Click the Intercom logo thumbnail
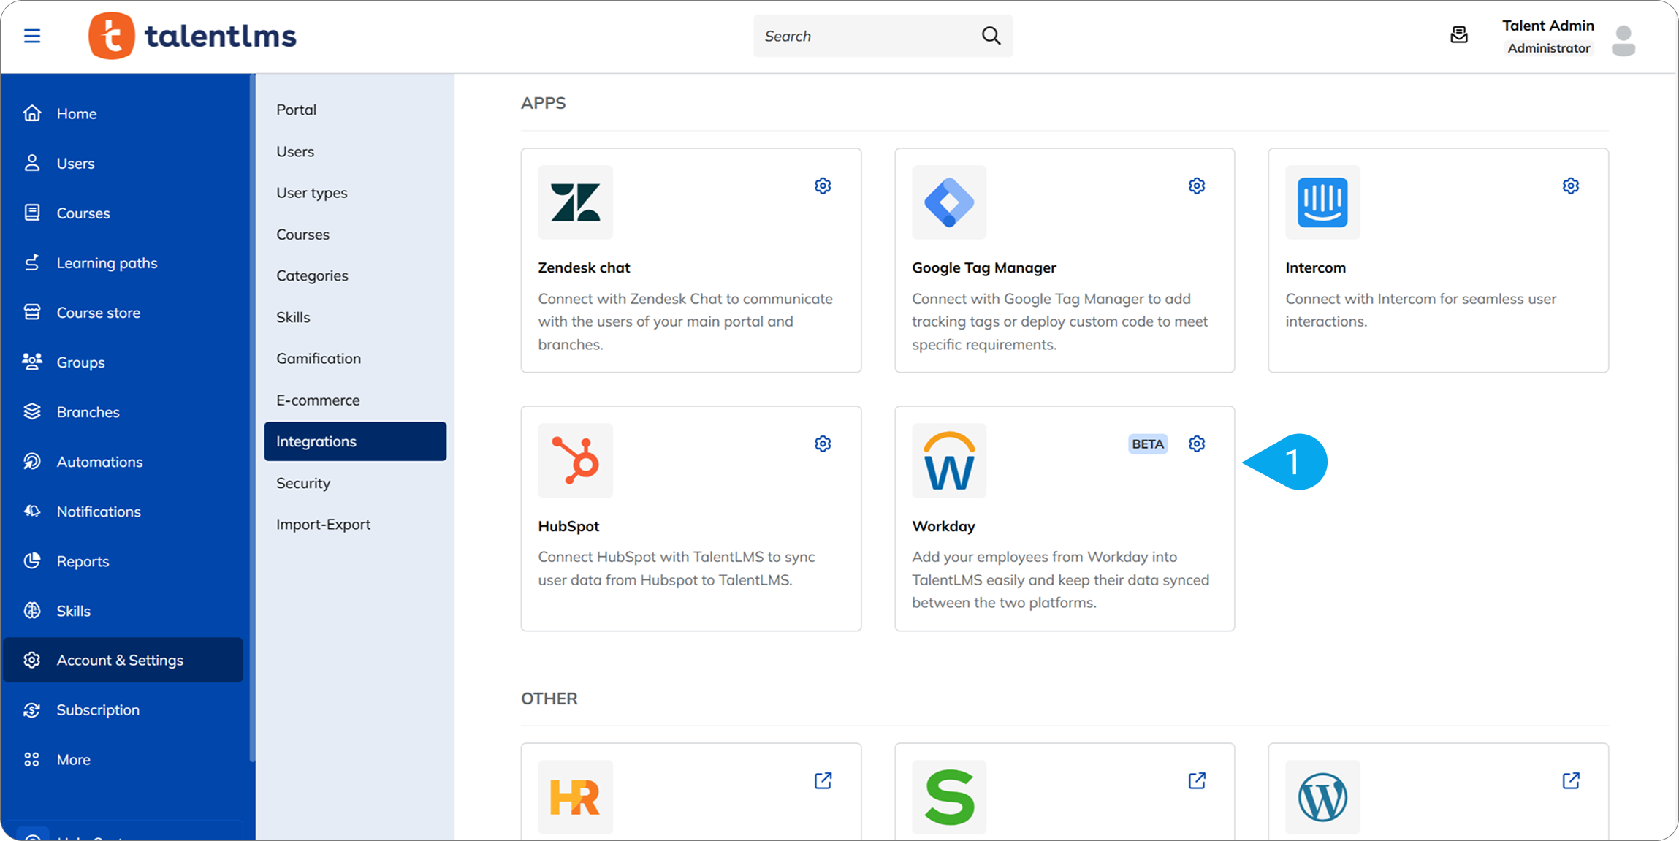Viewport: 1679px width, 841px height. click(1322, 202)
